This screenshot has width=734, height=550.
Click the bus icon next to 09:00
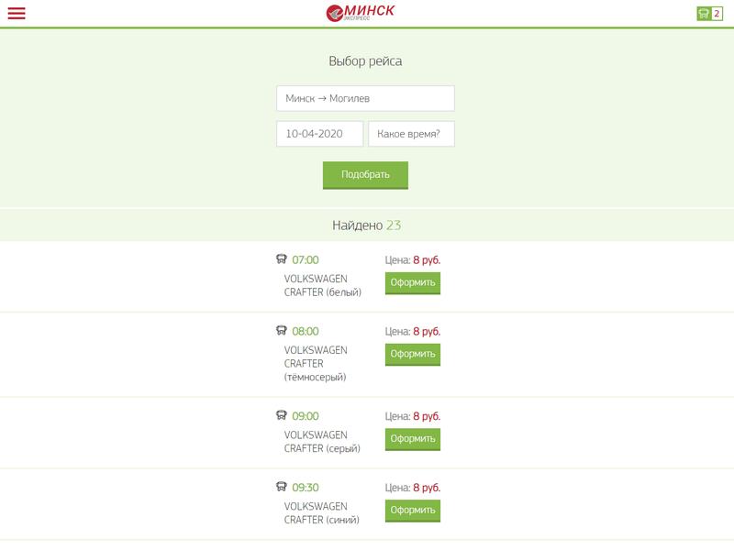point(282,415)
